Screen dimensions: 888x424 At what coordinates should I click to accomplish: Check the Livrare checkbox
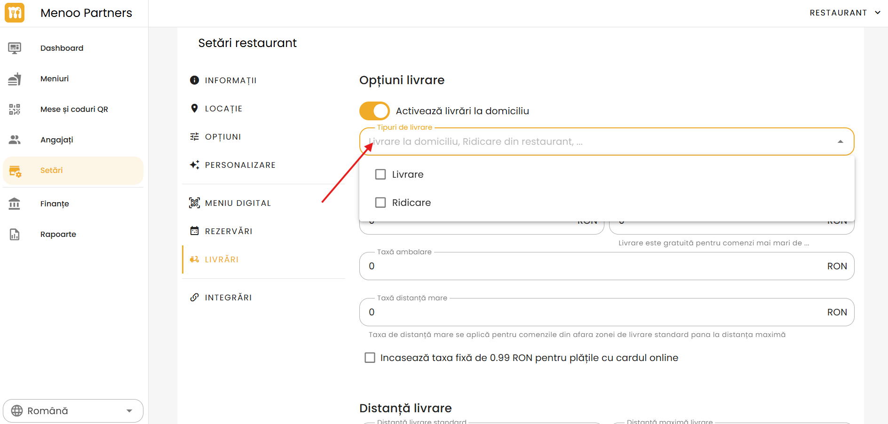381,174
